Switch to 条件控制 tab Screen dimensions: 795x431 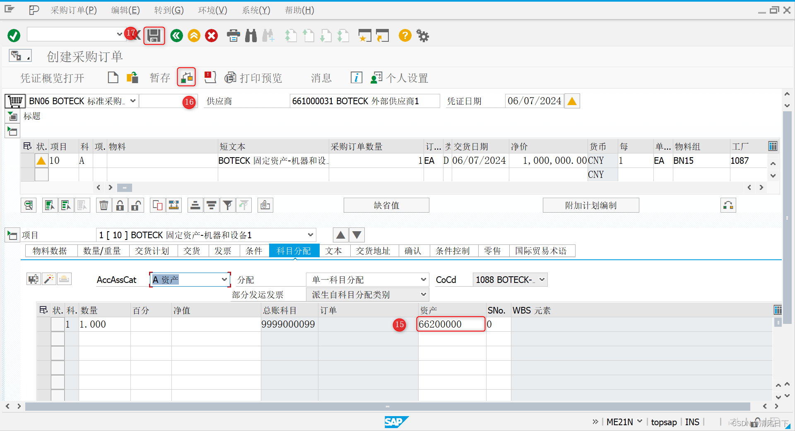pyautogui.click(x=453, y=251)
